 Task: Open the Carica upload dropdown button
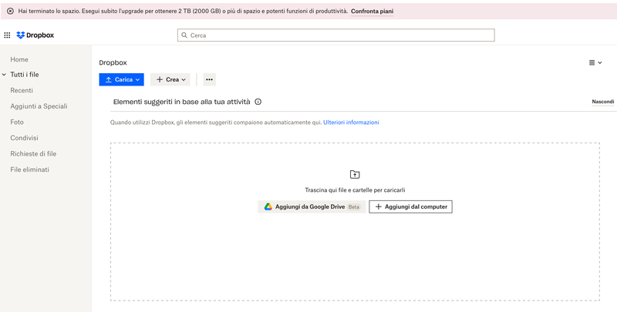tap(122, 79)
